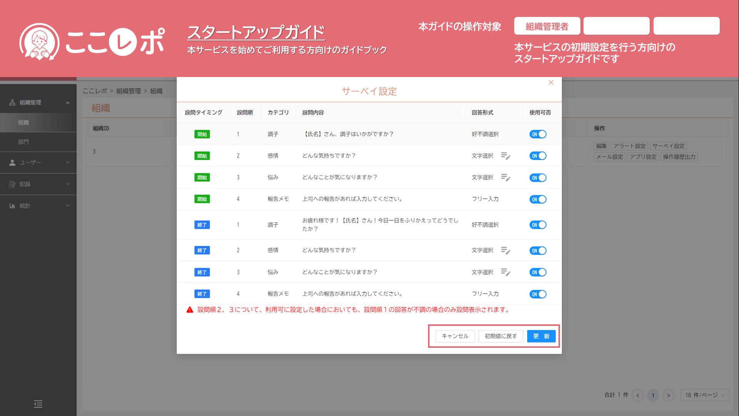Edit choices for start question 3 (悩み)
The image size is (739, 416).
click(x=505, y=178)
